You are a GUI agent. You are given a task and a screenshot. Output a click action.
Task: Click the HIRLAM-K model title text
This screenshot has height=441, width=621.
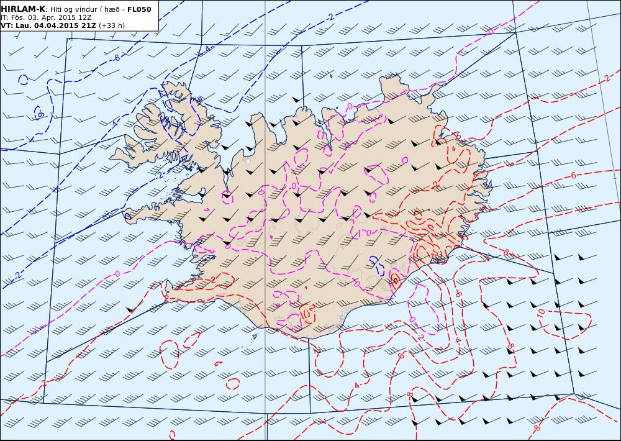click(x=23, y=9)
